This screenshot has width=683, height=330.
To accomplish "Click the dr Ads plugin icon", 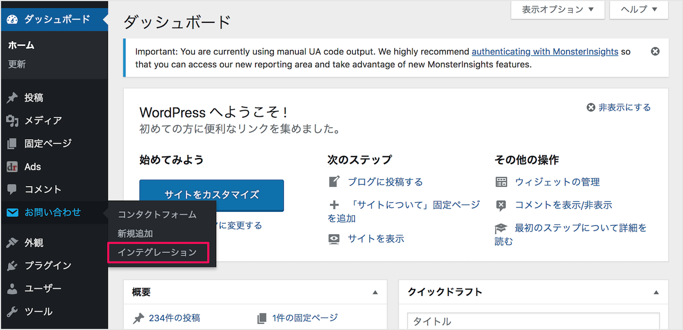I will (12, 167).
